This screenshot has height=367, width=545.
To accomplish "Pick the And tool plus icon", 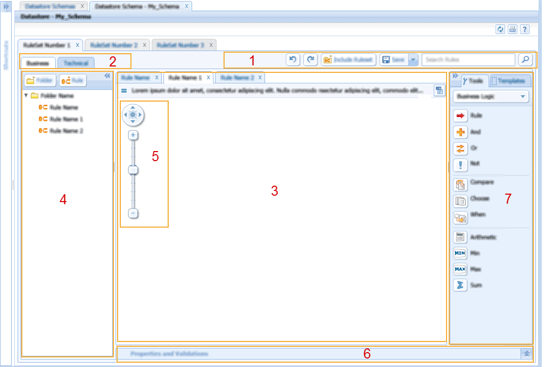I will point(460,132).
